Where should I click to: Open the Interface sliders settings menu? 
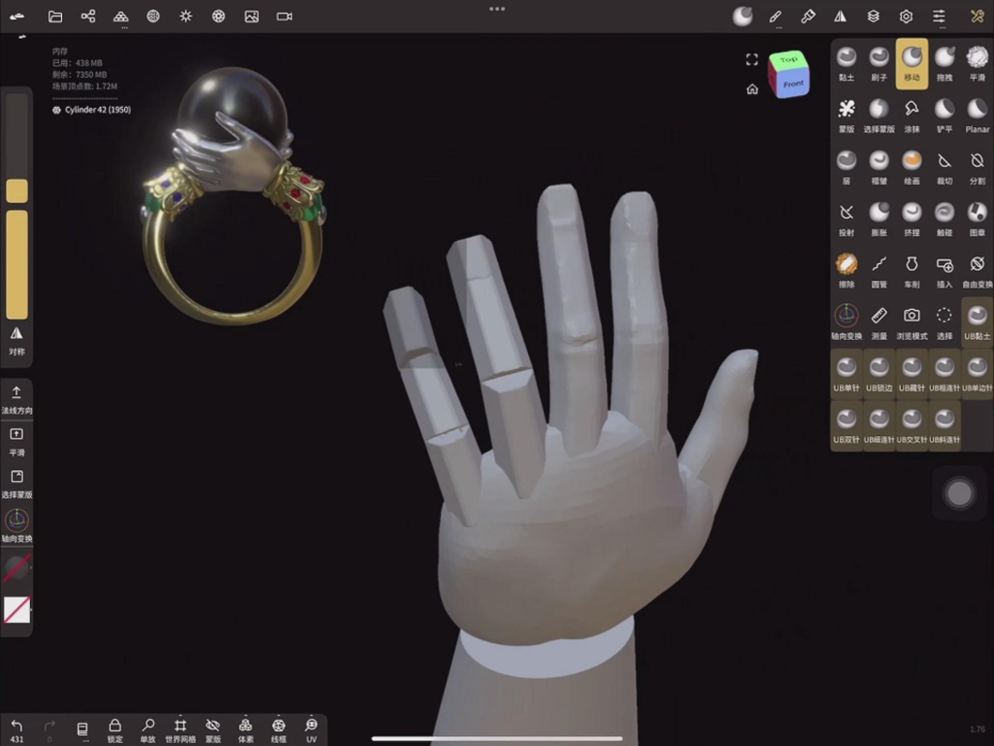(939, 17)
